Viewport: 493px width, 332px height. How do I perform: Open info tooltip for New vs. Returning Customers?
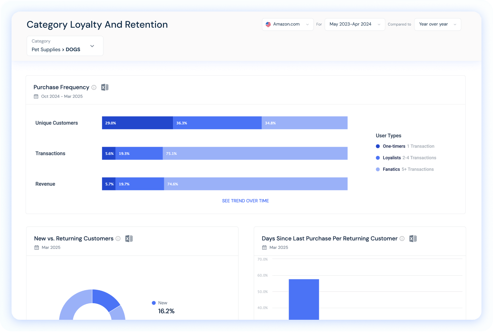[x=118, y=238]
